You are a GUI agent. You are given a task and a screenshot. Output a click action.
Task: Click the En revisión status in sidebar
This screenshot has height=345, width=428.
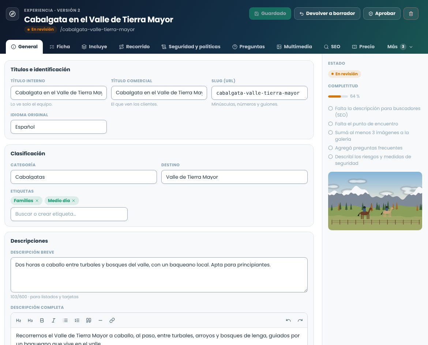345,74
